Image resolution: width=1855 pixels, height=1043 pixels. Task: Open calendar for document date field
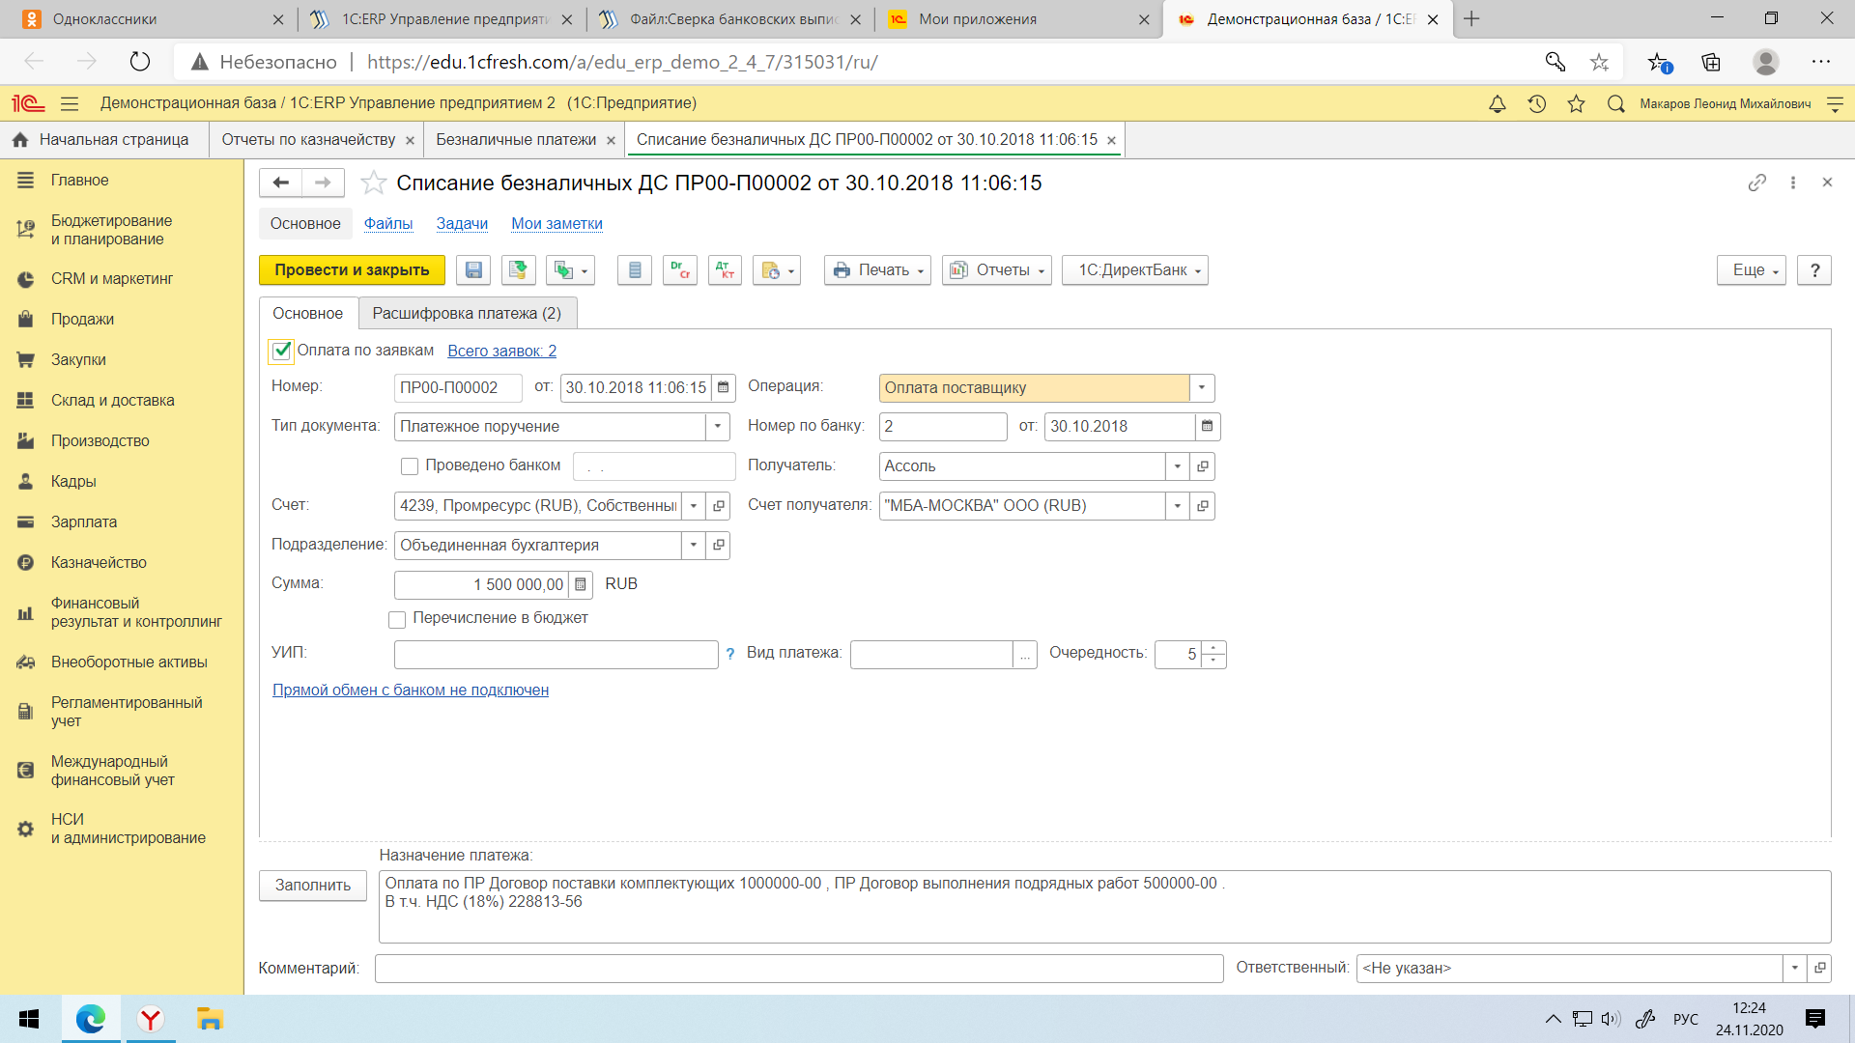724,387
